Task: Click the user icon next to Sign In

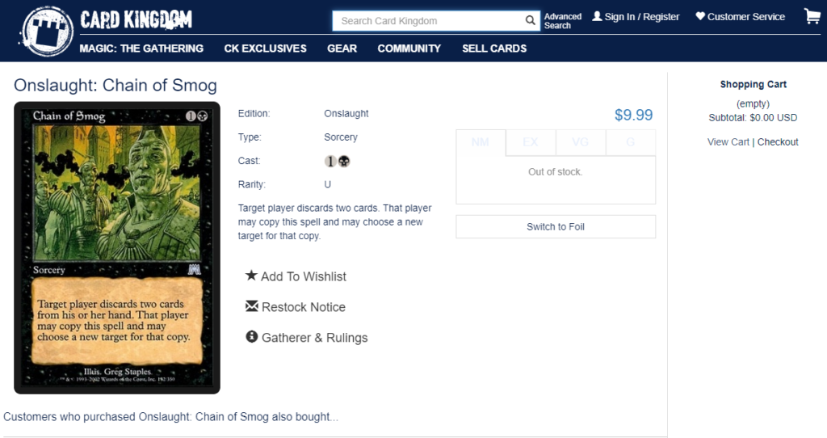Action: tap(597, 16)
